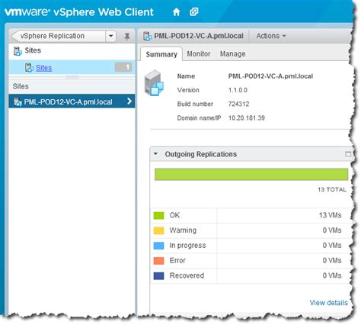
Task: Click the IP address 10.20.181.39
Action: tap(247, 117)
